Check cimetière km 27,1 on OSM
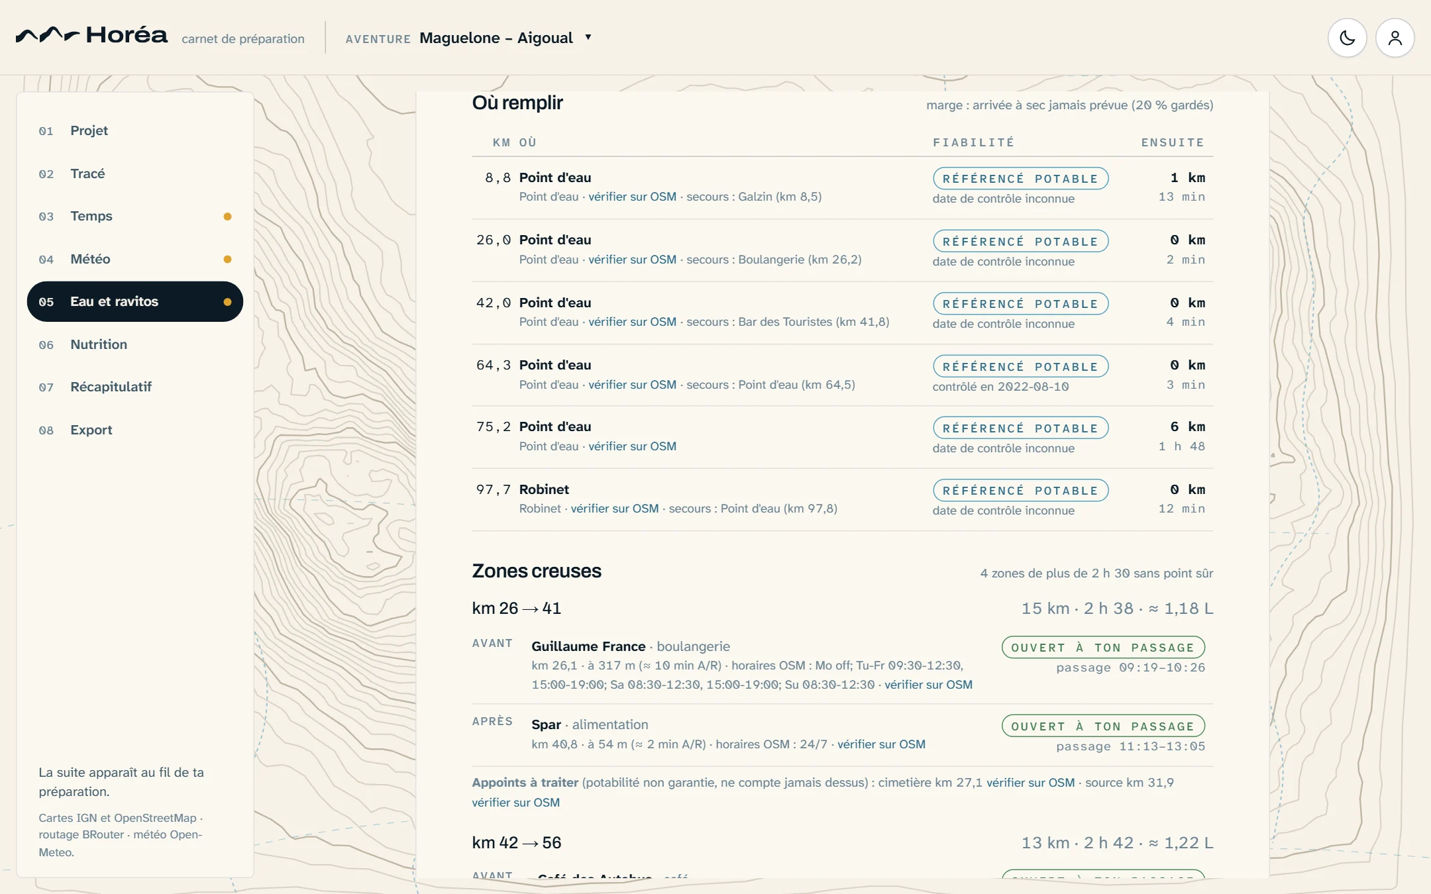The image size is (1431, 894). (1031, 783)
